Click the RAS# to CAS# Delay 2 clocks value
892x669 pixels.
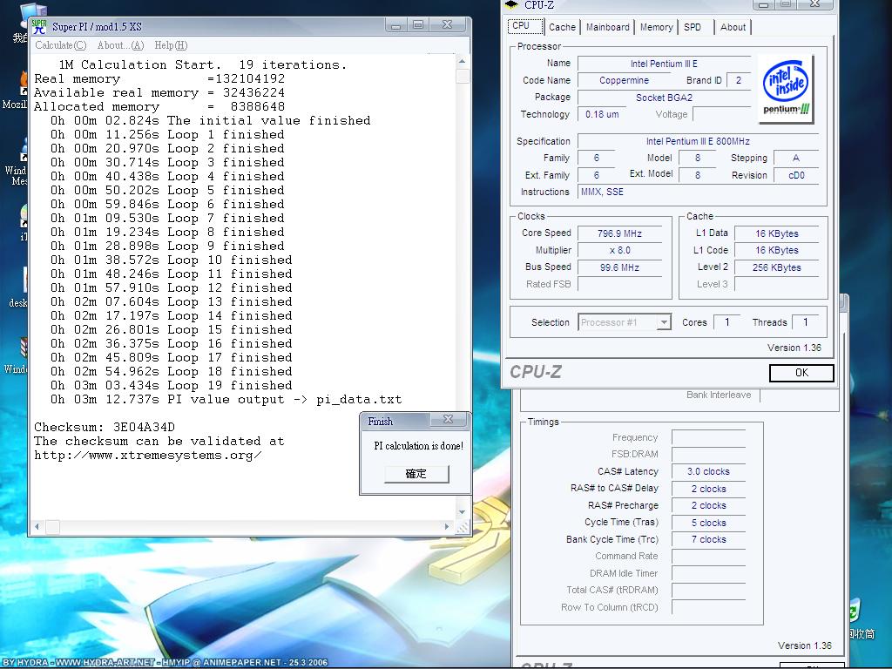pos(708,489)
